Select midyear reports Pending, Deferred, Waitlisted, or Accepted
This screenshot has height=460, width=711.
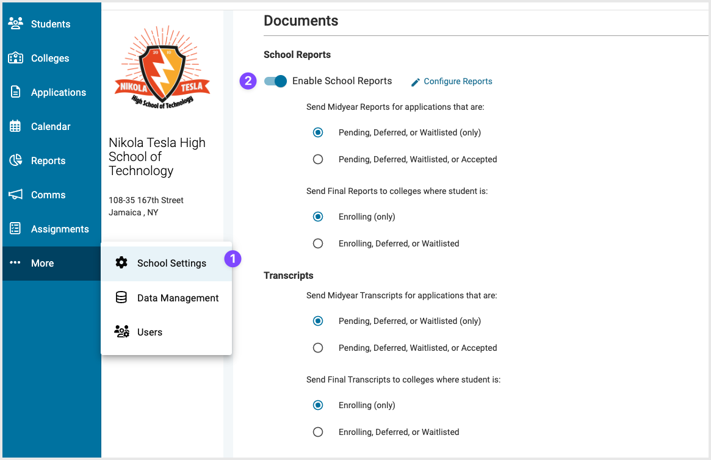click(x=318, y=159)
